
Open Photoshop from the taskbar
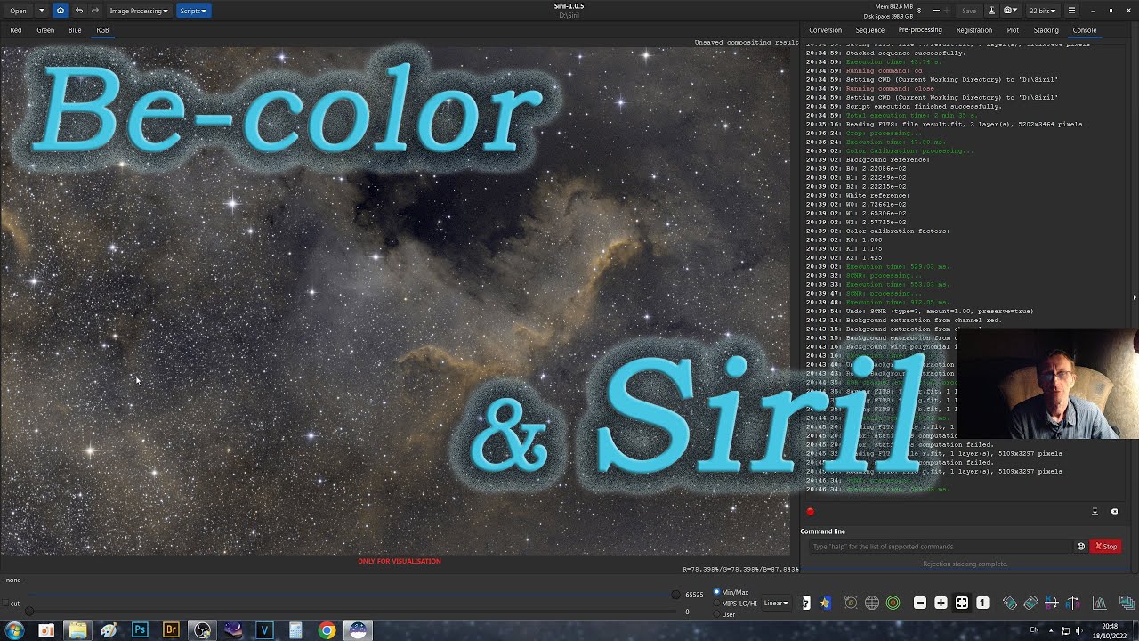pyautogui.click(x=140, y=630)
